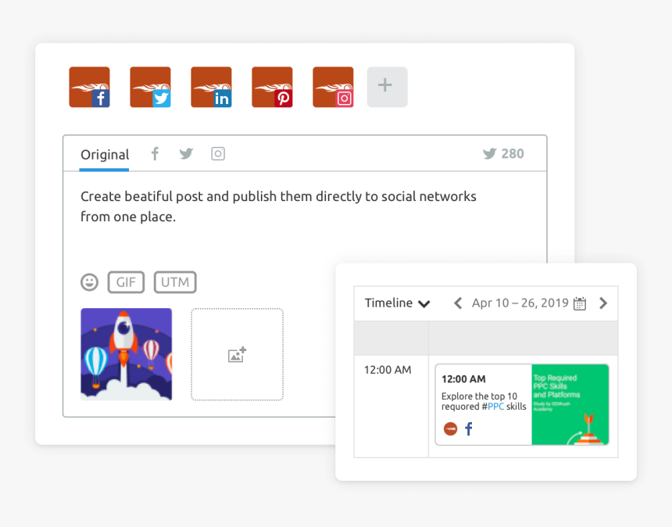
Task: Add a new social profile with plus button
Action: [387, 87]
